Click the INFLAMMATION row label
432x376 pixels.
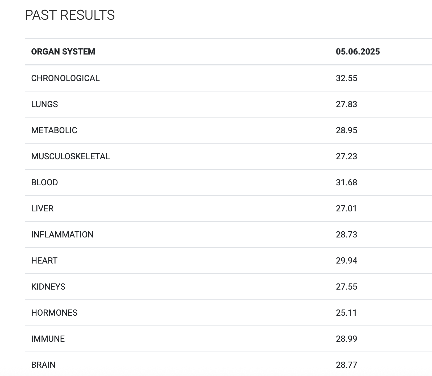(62, 235)
